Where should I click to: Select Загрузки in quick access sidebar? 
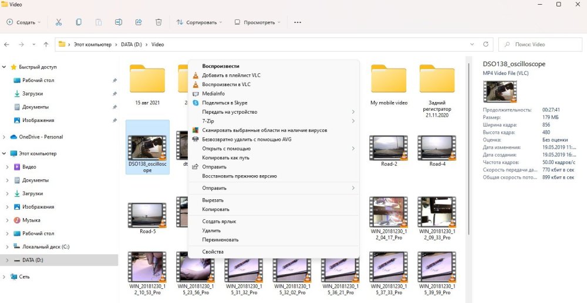[x=32, y=94]
